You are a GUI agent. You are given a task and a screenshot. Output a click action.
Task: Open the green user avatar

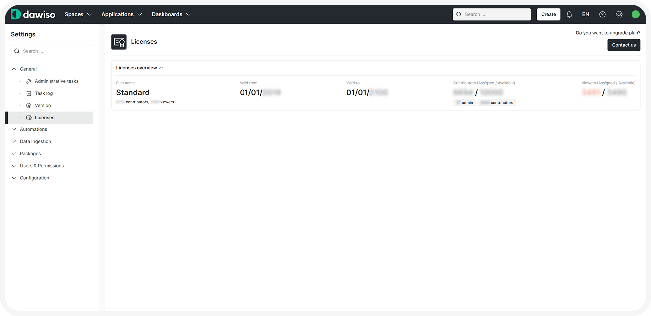pos(635,14)
